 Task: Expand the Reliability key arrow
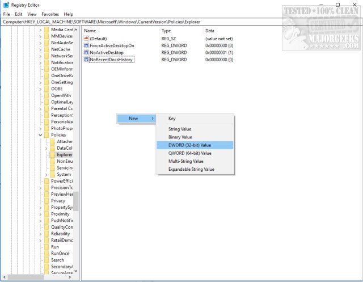pos(40,234)
